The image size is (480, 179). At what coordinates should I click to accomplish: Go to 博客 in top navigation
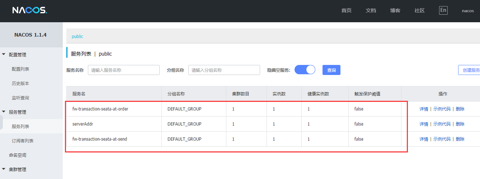point(395,11)
